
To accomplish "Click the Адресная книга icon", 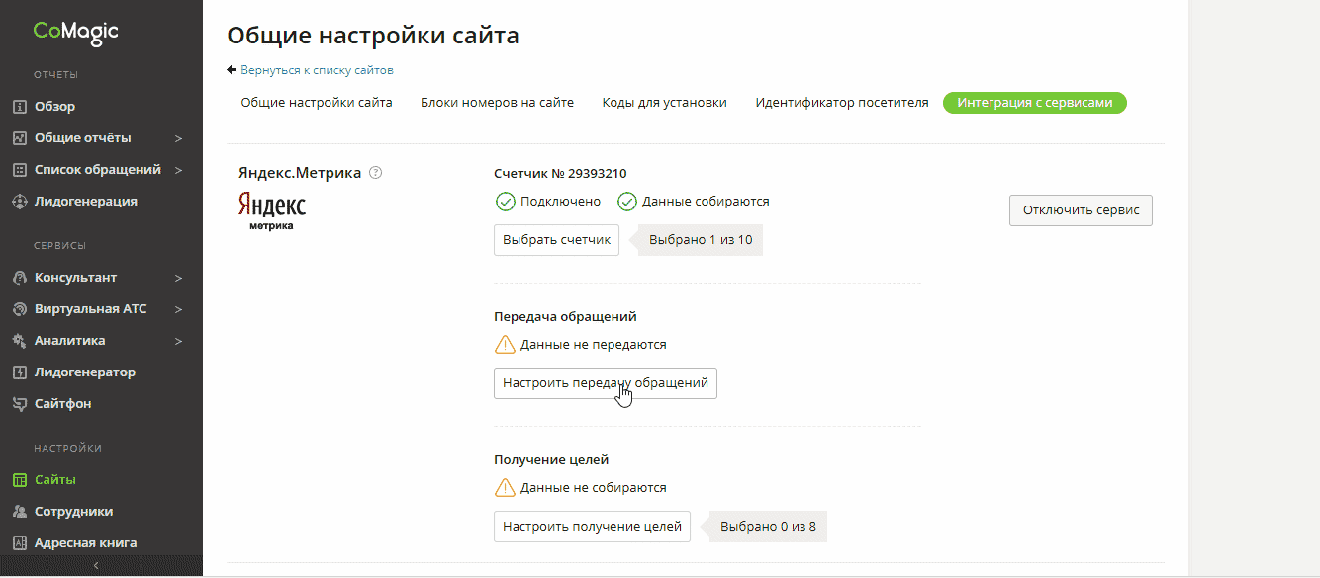I will coord(18,543).
